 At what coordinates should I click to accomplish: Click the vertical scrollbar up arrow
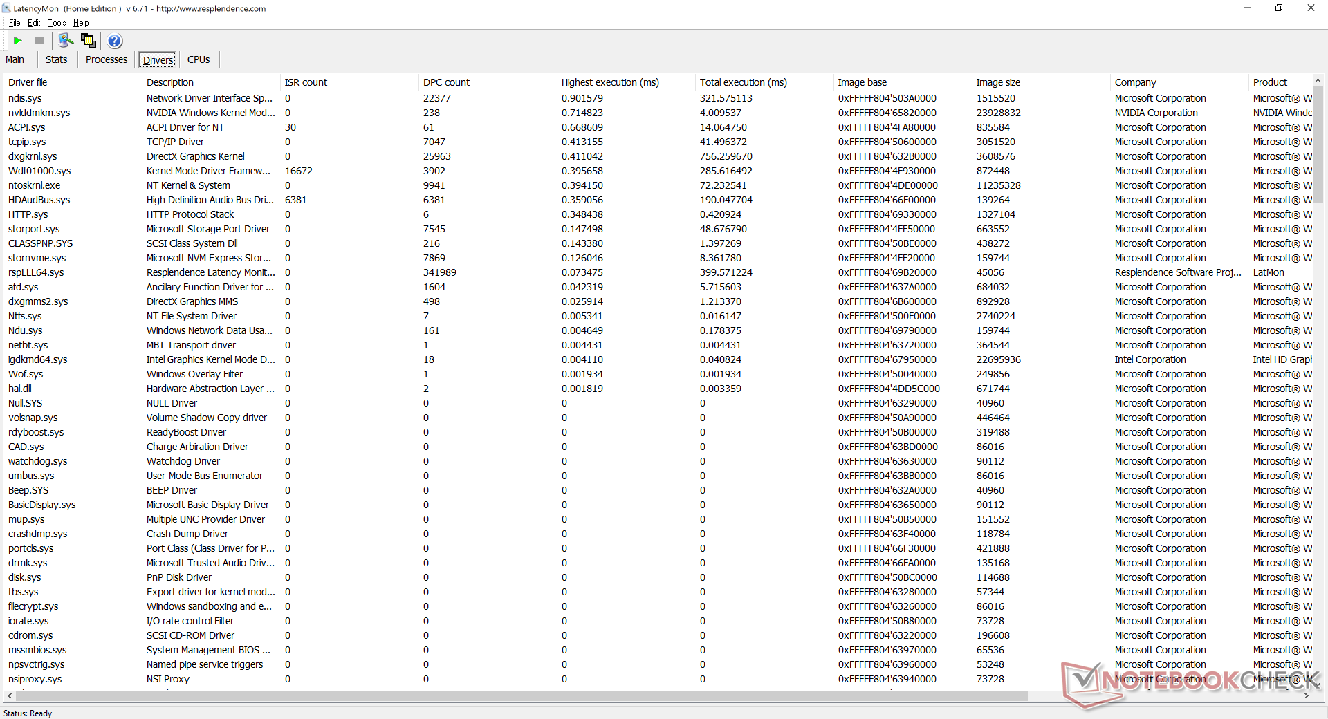[x=1318, y=81]
